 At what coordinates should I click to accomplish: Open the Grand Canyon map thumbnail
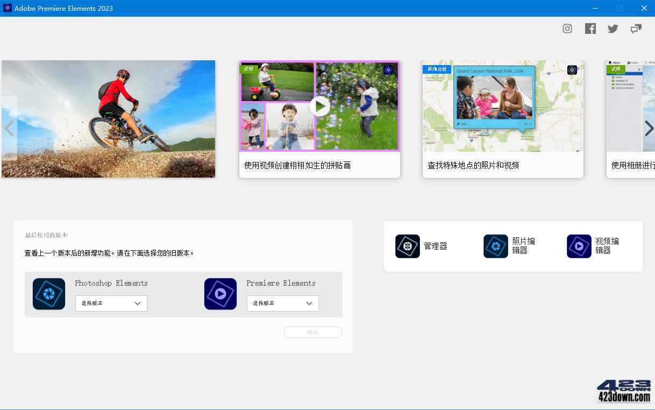(x=503, y=106)
